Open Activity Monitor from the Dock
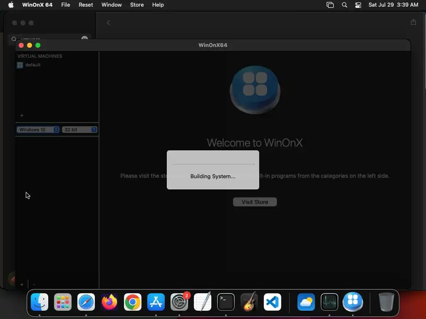Screen dimensions: 426x319 click(x=329, y=302)
